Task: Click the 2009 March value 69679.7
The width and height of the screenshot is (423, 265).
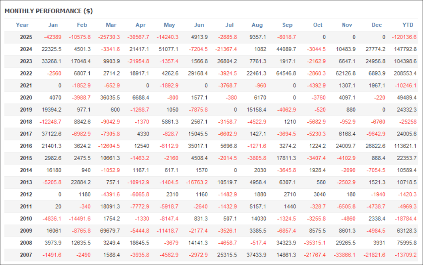Action: pos(110,231)
